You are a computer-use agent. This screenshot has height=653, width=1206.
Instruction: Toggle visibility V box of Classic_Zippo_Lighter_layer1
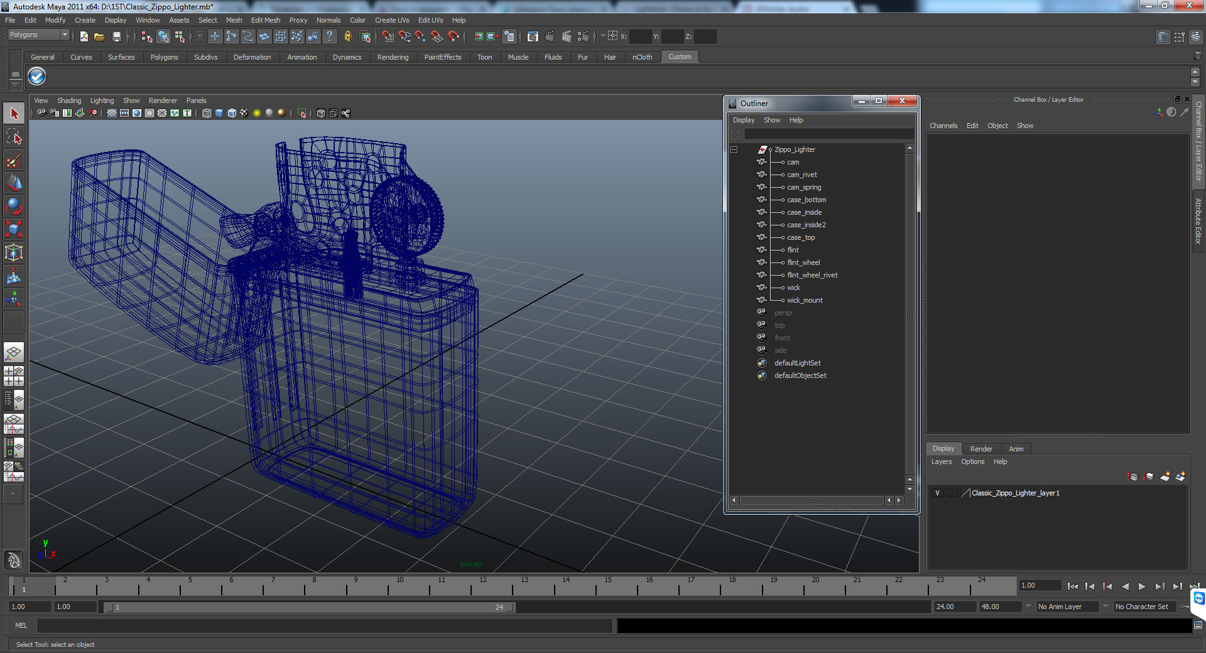[x=937, y=493]
